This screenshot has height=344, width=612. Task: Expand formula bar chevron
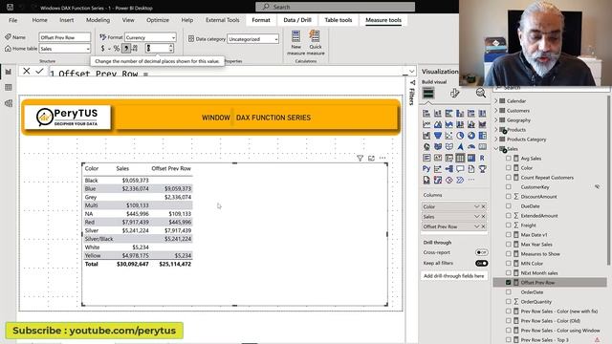tap(411, 72)
